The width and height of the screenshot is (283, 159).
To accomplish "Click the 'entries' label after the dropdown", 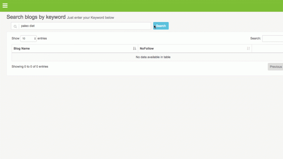I will pyautogui.click(x=42, y=38).
